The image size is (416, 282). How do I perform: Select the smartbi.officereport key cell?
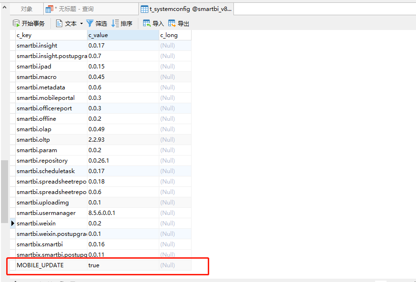51,108
